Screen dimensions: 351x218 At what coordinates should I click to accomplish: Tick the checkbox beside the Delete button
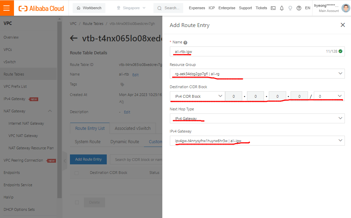click(77, 202)
